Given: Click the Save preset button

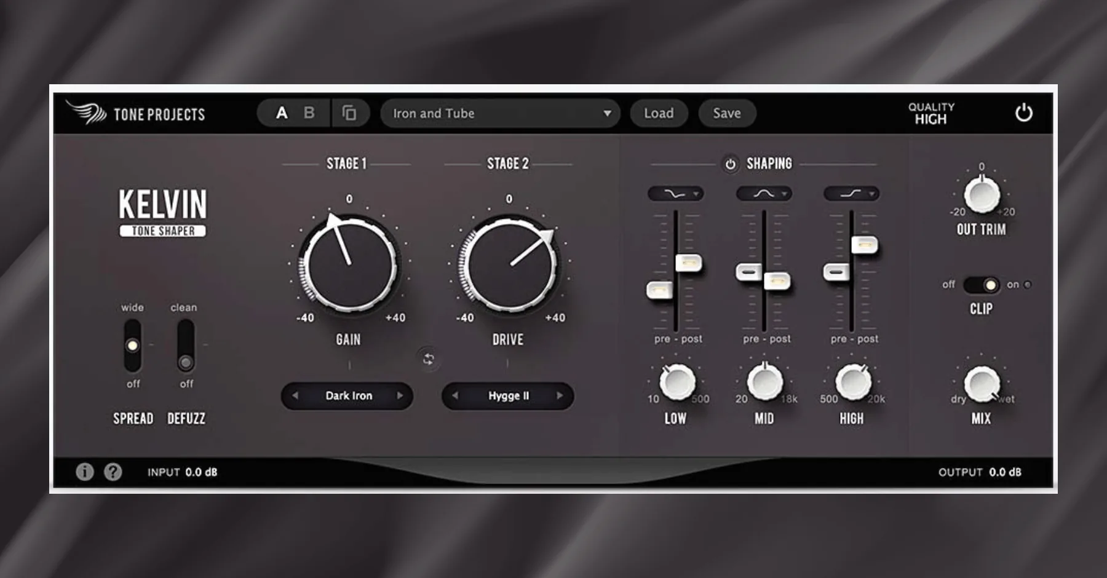Looking at the screenshot, I should (x=727, y=113).
